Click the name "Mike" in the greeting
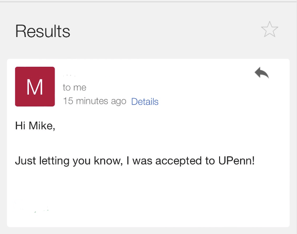 point(42,126)
